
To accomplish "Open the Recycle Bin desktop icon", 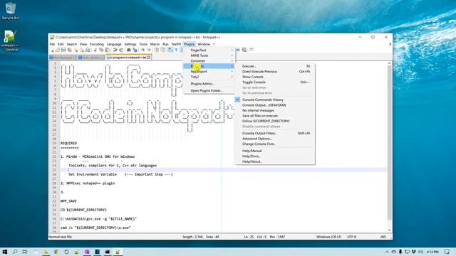I will coord(11,11).
